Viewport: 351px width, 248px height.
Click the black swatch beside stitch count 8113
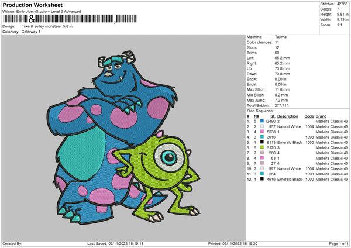(x=262, y=142)
